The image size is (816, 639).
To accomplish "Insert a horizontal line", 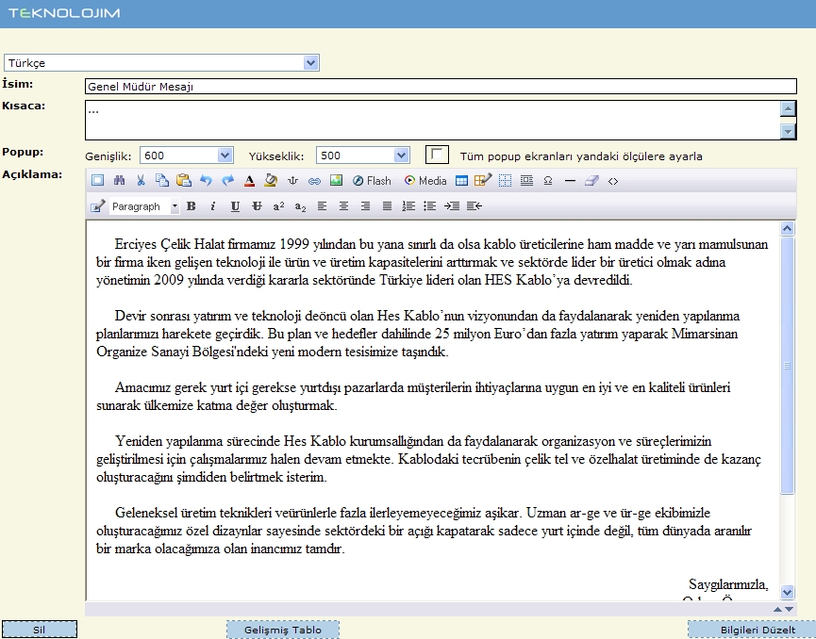I will pos(570,181).
